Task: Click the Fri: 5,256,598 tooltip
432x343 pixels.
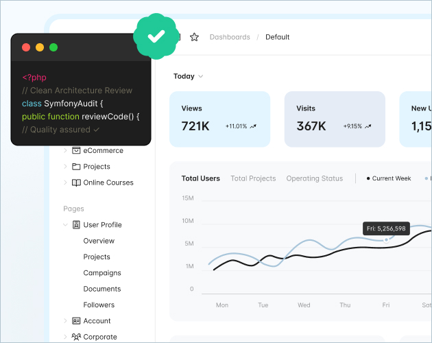Action: (x=386, y=228)
